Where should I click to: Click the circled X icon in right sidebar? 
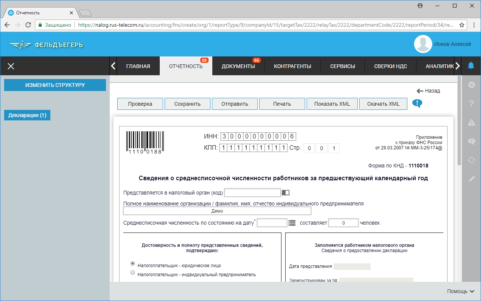pos(471,85)
